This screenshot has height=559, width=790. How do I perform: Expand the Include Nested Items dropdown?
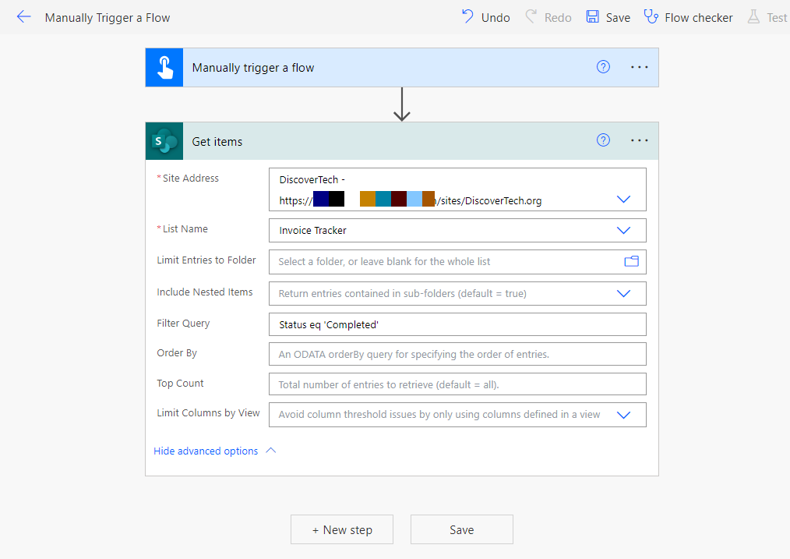[624, 293]
